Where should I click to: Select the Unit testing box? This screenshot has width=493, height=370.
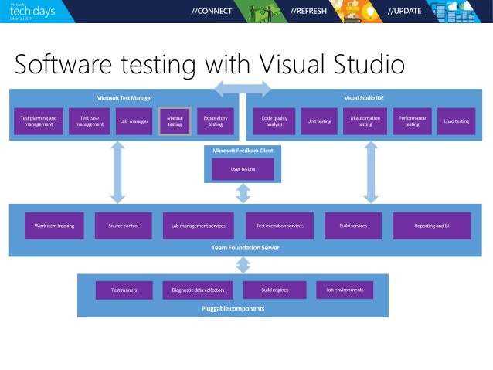(319, 121)
